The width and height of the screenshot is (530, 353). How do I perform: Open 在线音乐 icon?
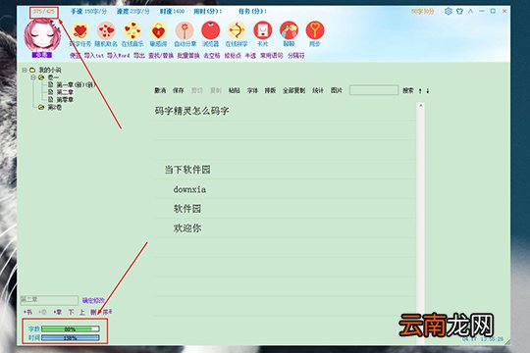(132, 30)
